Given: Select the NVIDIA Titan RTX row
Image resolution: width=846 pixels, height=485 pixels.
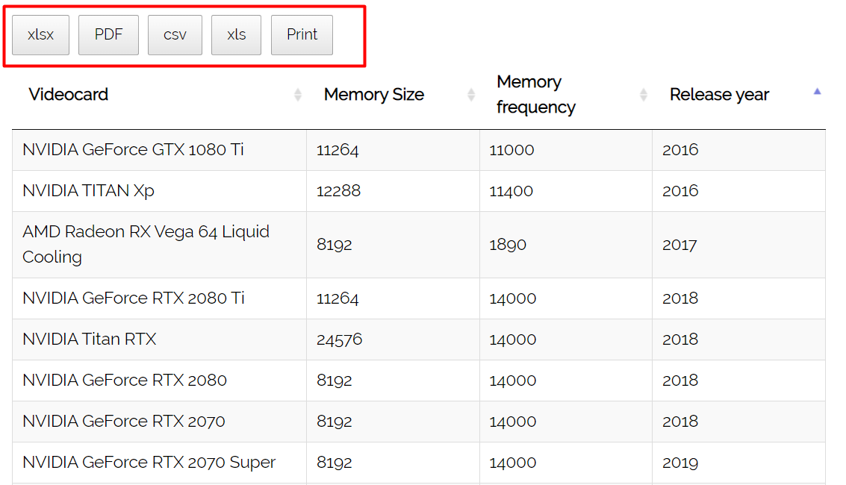Looking at the screenshot, I should coord(419,339).
